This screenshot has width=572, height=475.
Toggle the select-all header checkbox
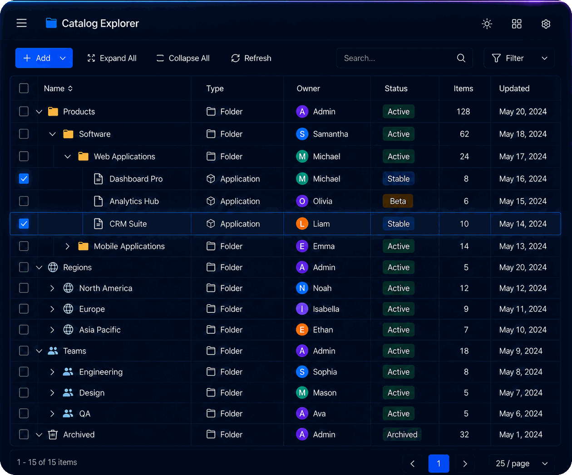point(24,89)
